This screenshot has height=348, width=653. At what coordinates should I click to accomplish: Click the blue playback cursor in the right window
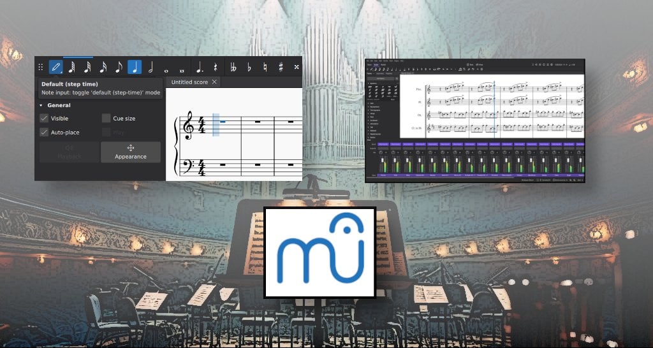[494, 109]
